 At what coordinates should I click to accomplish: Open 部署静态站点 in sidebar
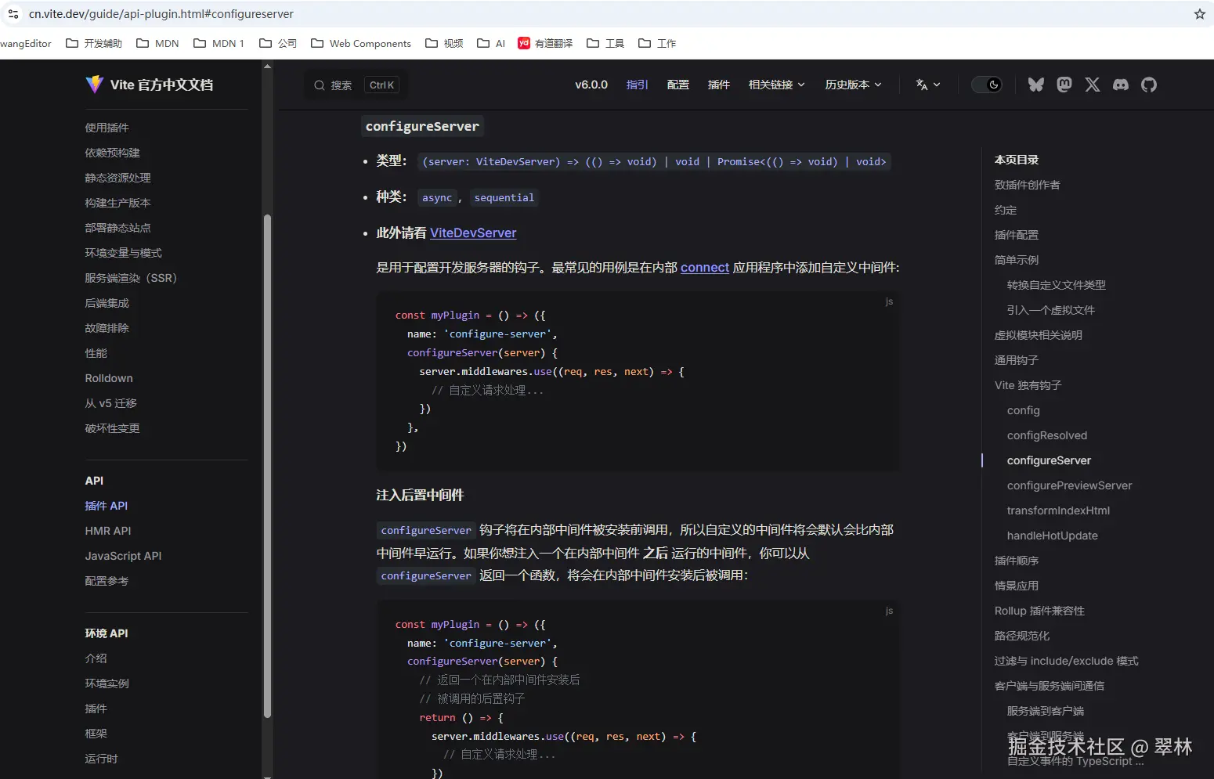point(118,228)
